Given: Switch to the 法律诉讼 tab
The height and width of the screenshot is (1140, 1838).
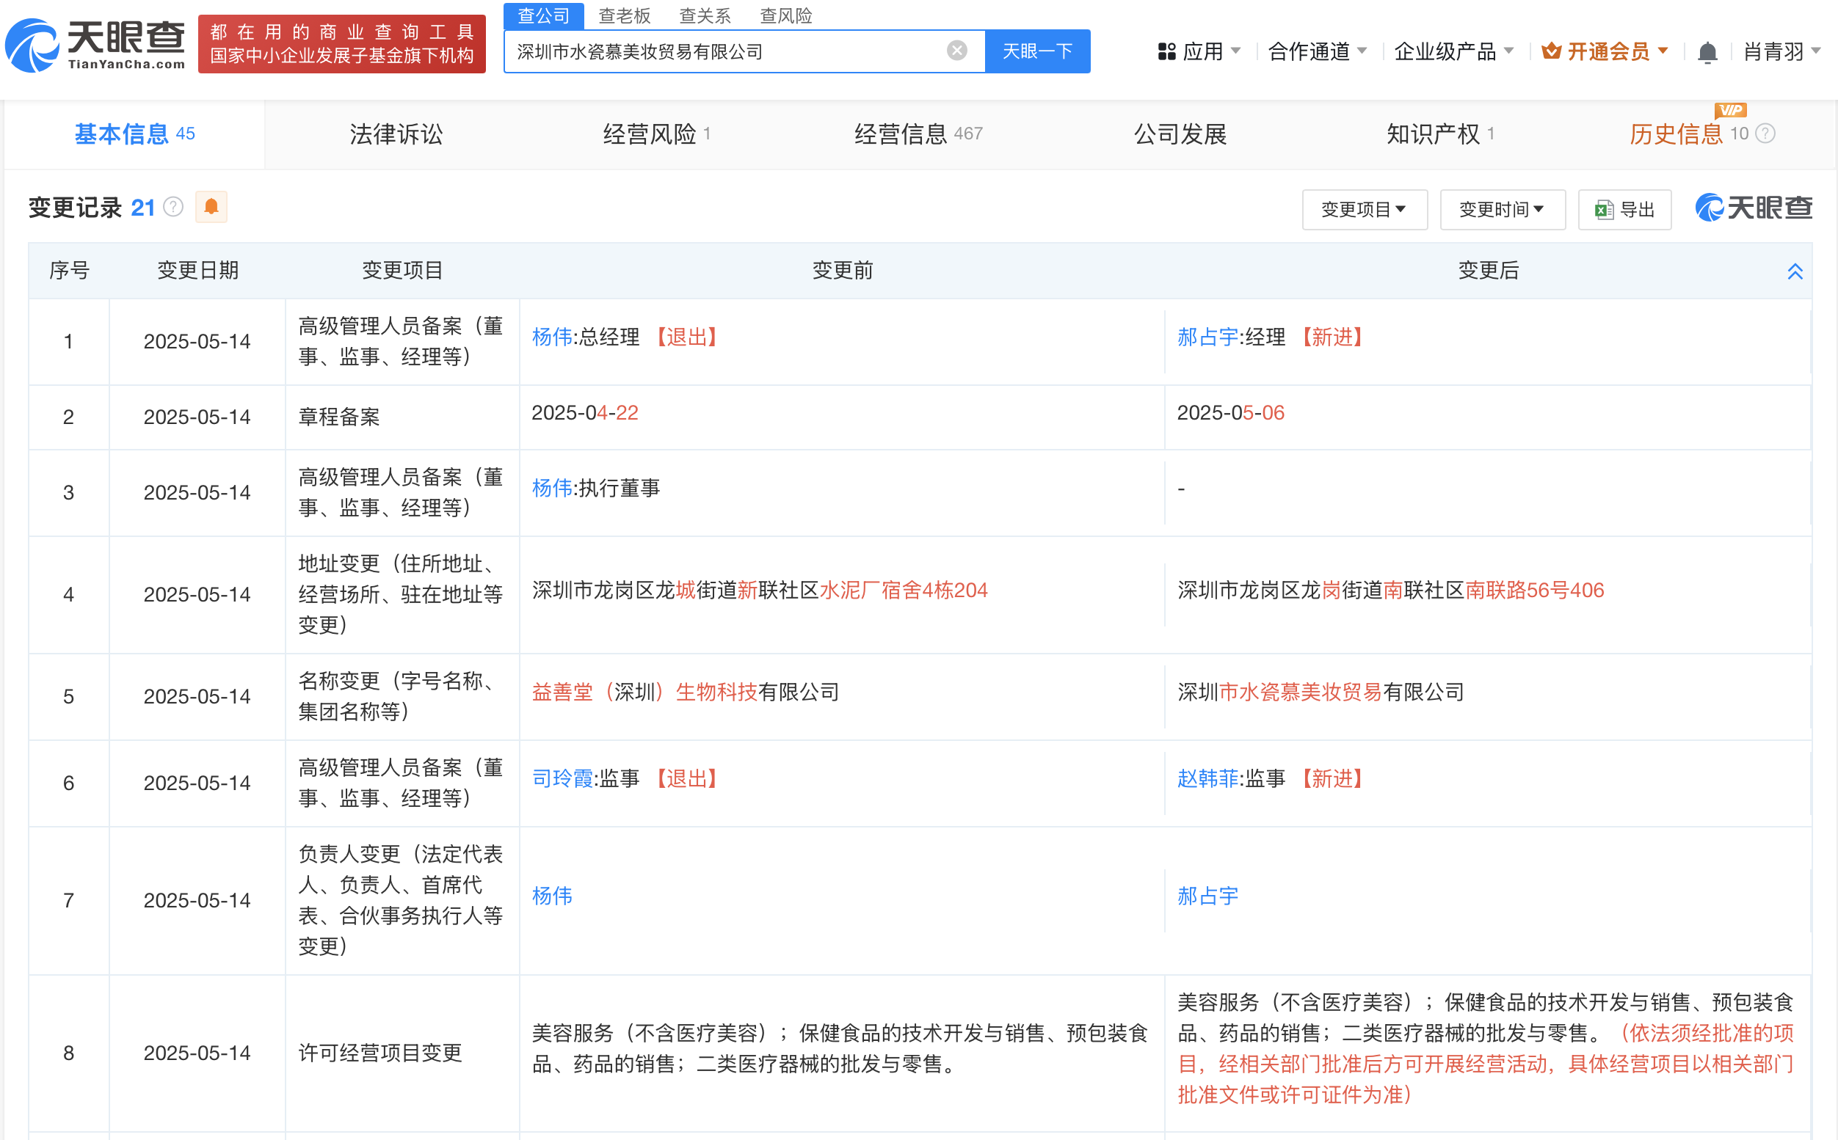Looking at the screenshot, I should point(396,134).
